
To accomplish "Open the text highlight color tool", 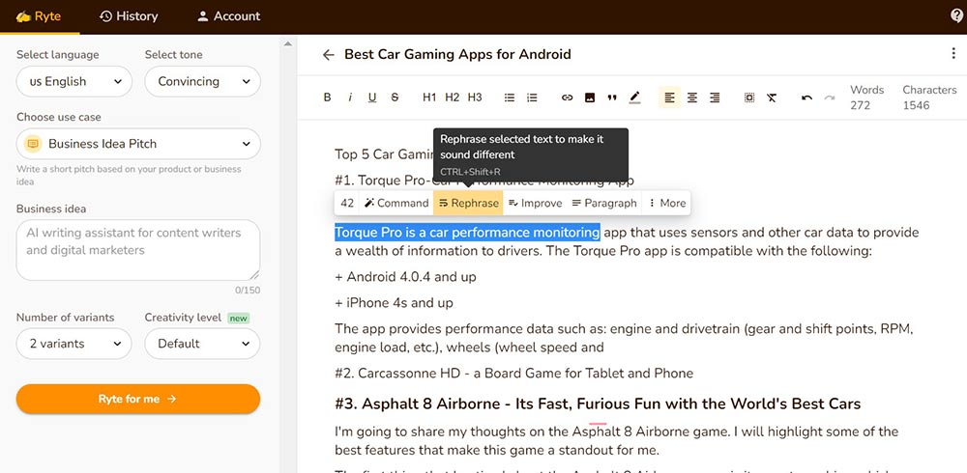I will pos(634,97).
